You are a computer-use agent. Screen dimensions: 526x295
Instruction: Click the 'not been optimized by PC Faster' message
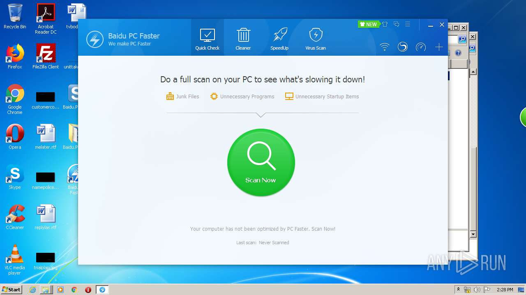(263, 229)
